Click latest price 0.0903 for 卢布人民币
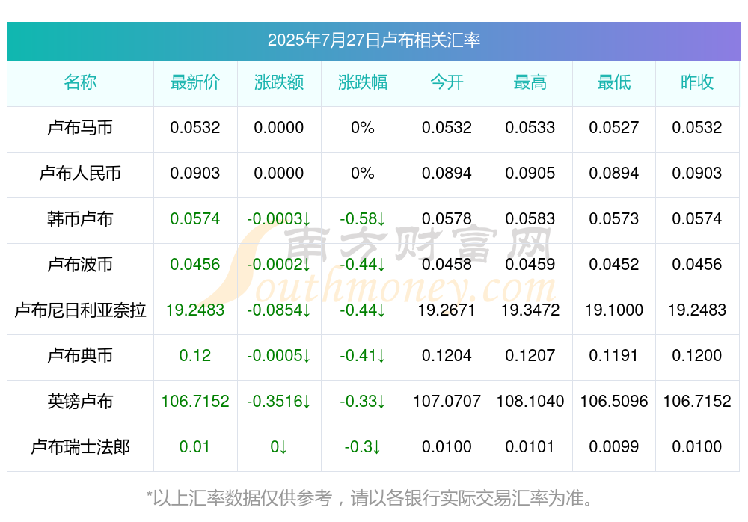748x522 pixels. [195, 174]
